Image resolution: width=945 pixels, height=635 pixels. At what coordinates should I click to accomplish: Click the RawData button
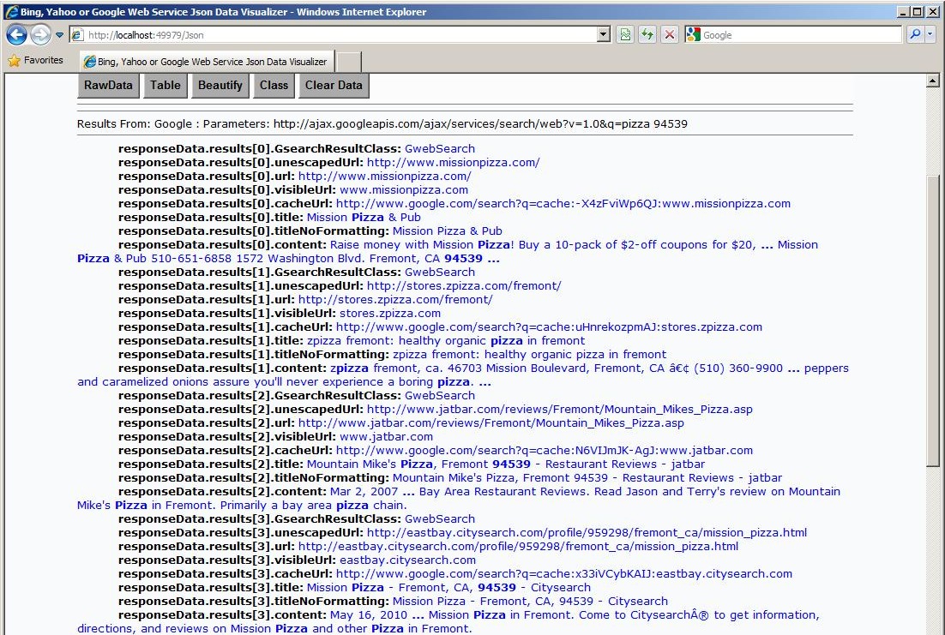click(x=109, y=86)
